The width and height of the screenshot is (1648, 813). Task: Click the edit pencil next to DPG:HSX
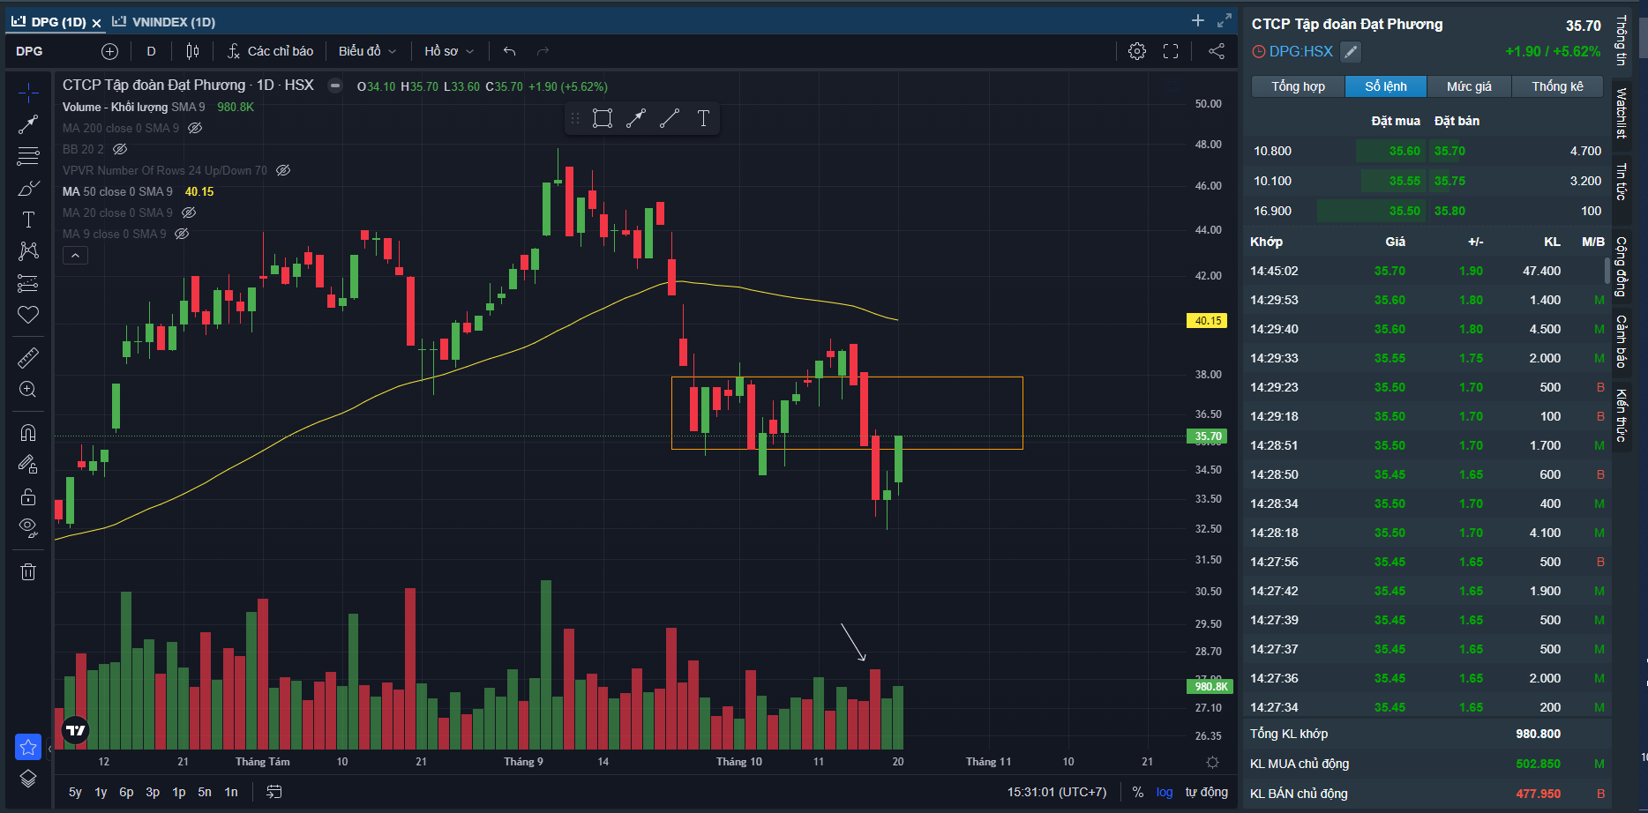(1350, 52)
